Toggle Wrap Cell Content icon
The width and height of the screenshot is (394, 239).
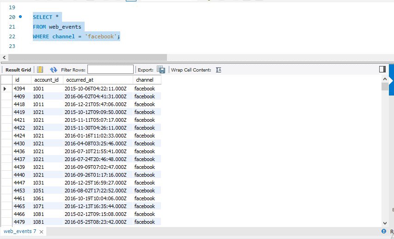point(219,70)
